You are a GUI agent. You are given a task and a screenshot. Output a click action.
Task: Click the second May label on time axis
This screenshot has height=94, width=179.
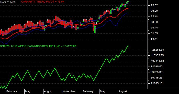(103, 91)
